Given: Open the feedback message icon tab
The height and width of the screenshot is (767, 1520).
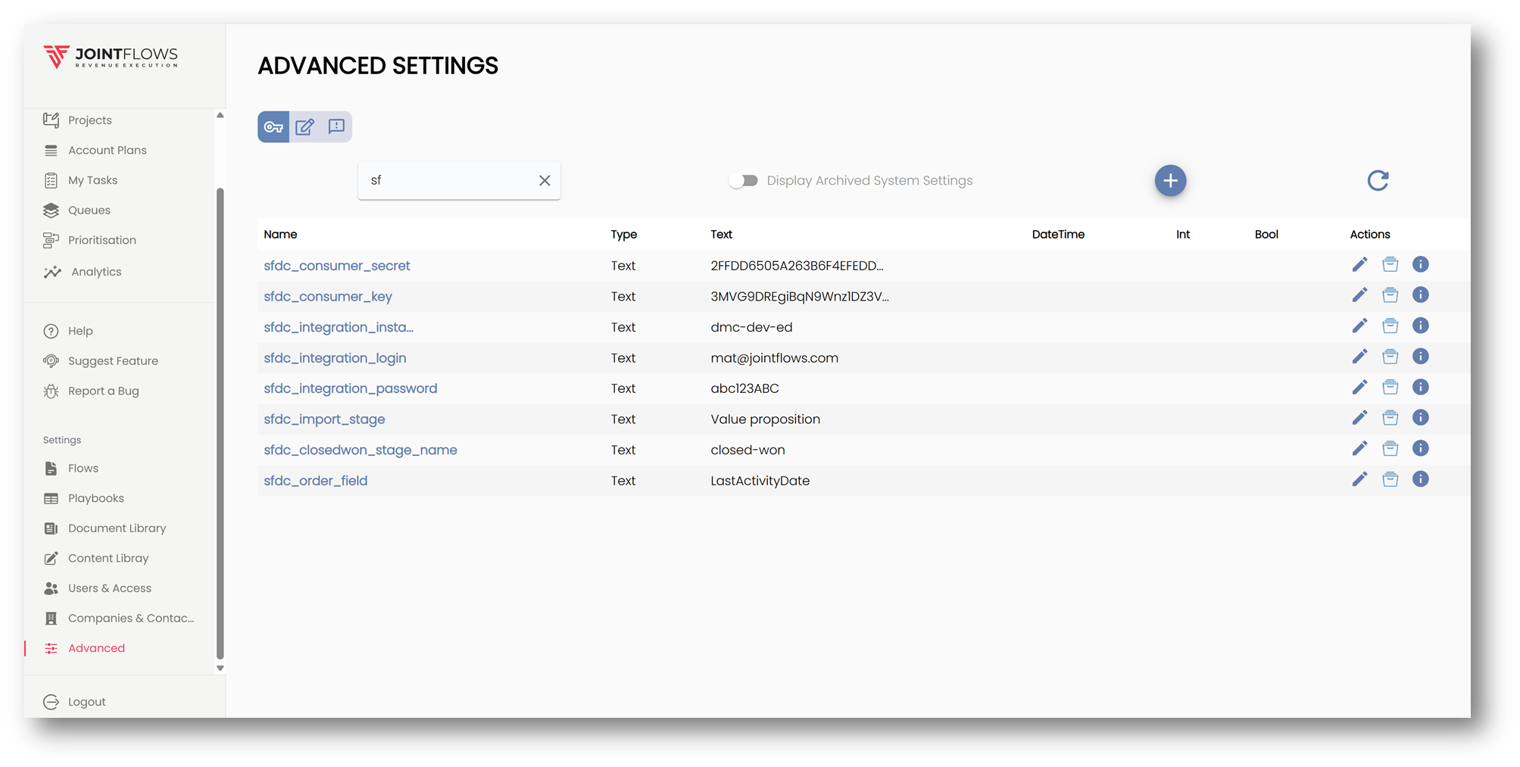Looking at the screenshot, I should click(x=336, y=126).
